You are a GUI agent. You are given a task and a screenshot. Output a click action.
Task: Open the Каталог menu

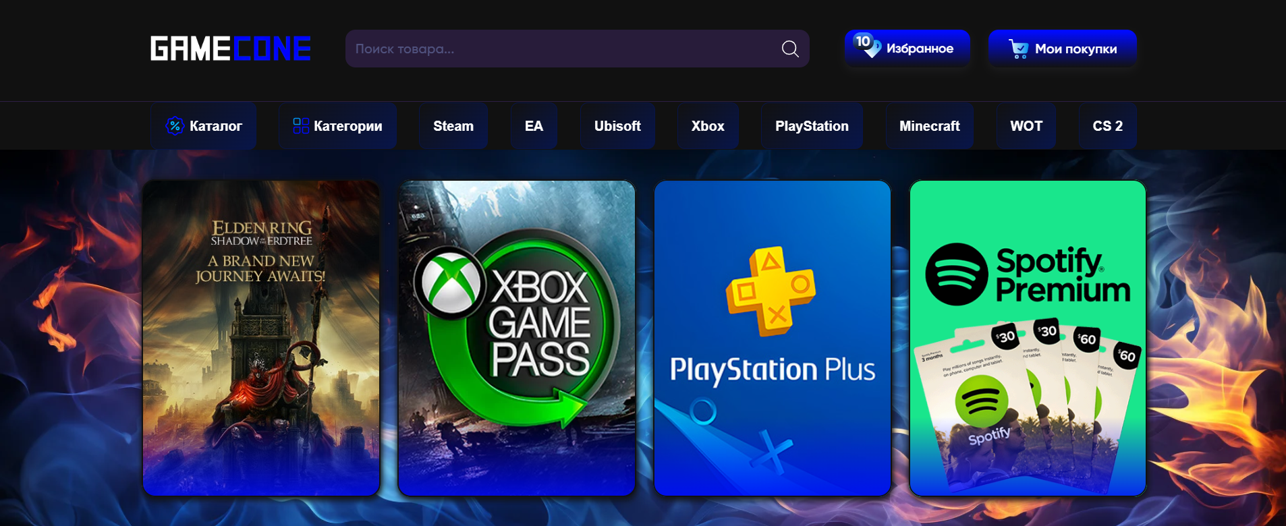click(x=215, y=126)
